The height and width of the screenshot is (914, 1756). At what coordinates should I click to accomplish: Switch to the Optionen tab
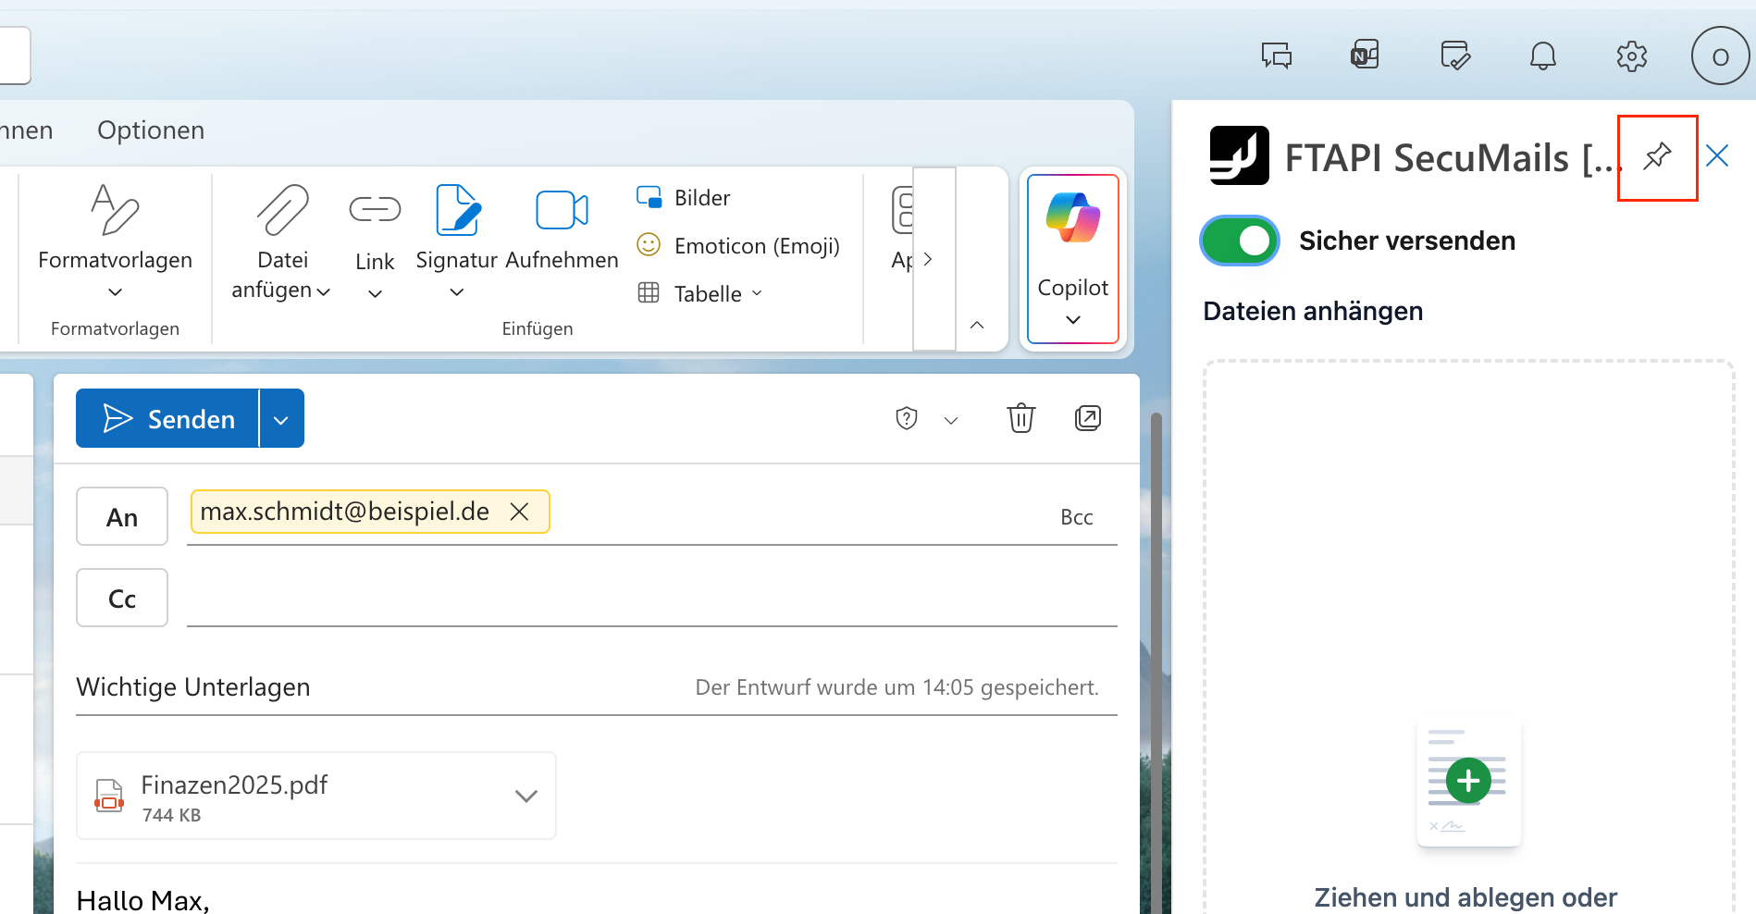point(151,130)
